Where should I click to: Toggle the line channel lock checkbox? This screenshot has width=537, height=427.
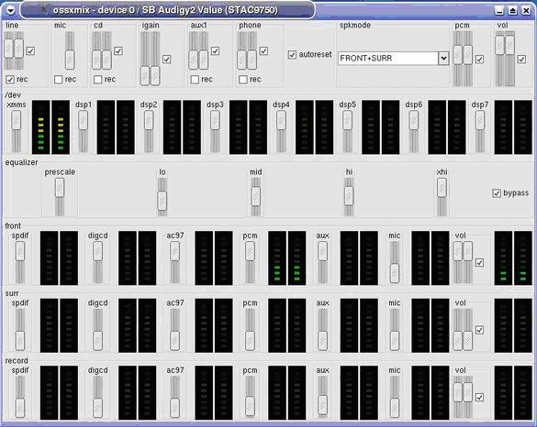[x=30, y=51]
